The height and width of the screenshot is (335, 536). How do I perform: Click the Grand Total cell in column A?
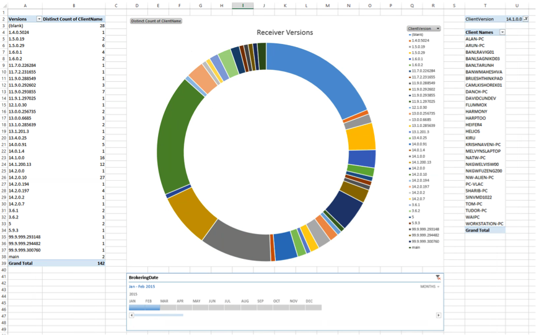pos(20,263)
